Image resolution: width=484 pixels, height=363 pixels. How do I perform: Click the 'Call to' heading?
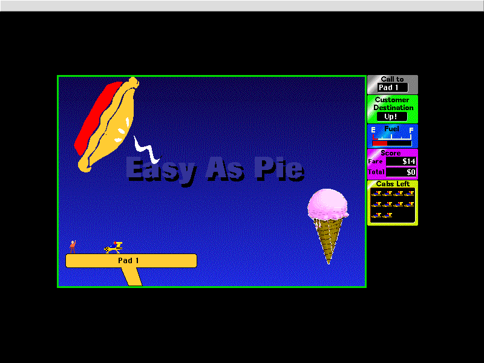[392, 79]
